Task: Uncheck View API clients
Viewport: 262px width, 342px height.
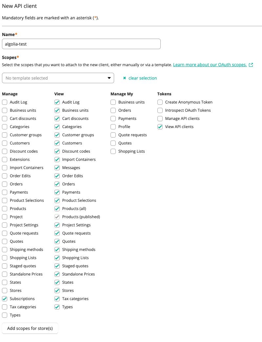Action: [x=160, y=127]
